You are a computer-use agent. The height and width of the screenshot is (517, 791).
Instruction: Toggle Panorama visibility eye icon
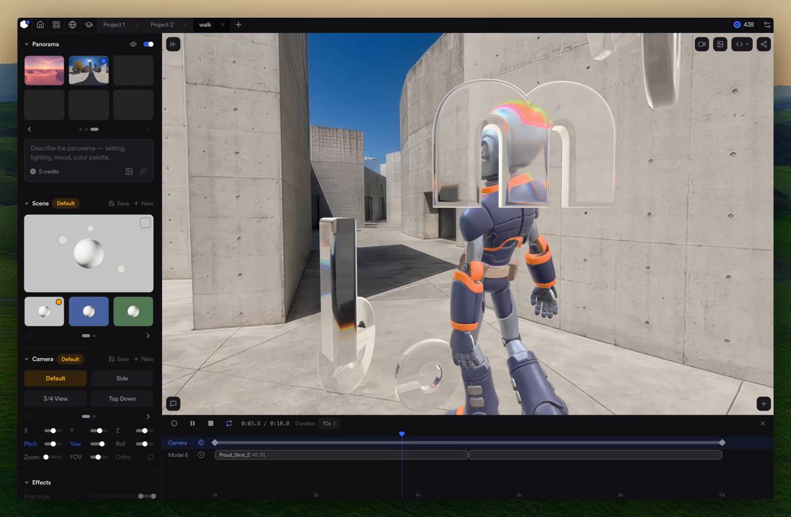[x=133, y=44]
